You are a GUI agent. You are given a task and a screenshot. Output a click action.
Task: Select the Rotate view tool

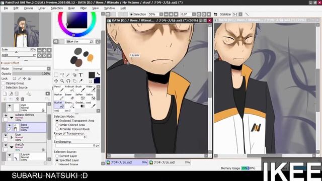[68, 81]
